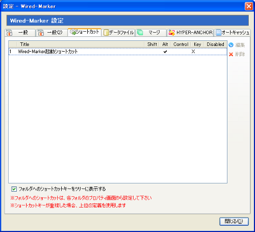Click the 閉じる(C) close button
This screenshot has width=255, height=232.
[x=234, y=221]
